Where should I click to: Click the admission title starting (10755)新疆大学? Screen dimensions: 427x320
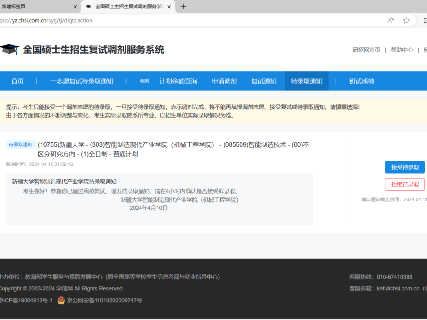click(x=174, y=149)
